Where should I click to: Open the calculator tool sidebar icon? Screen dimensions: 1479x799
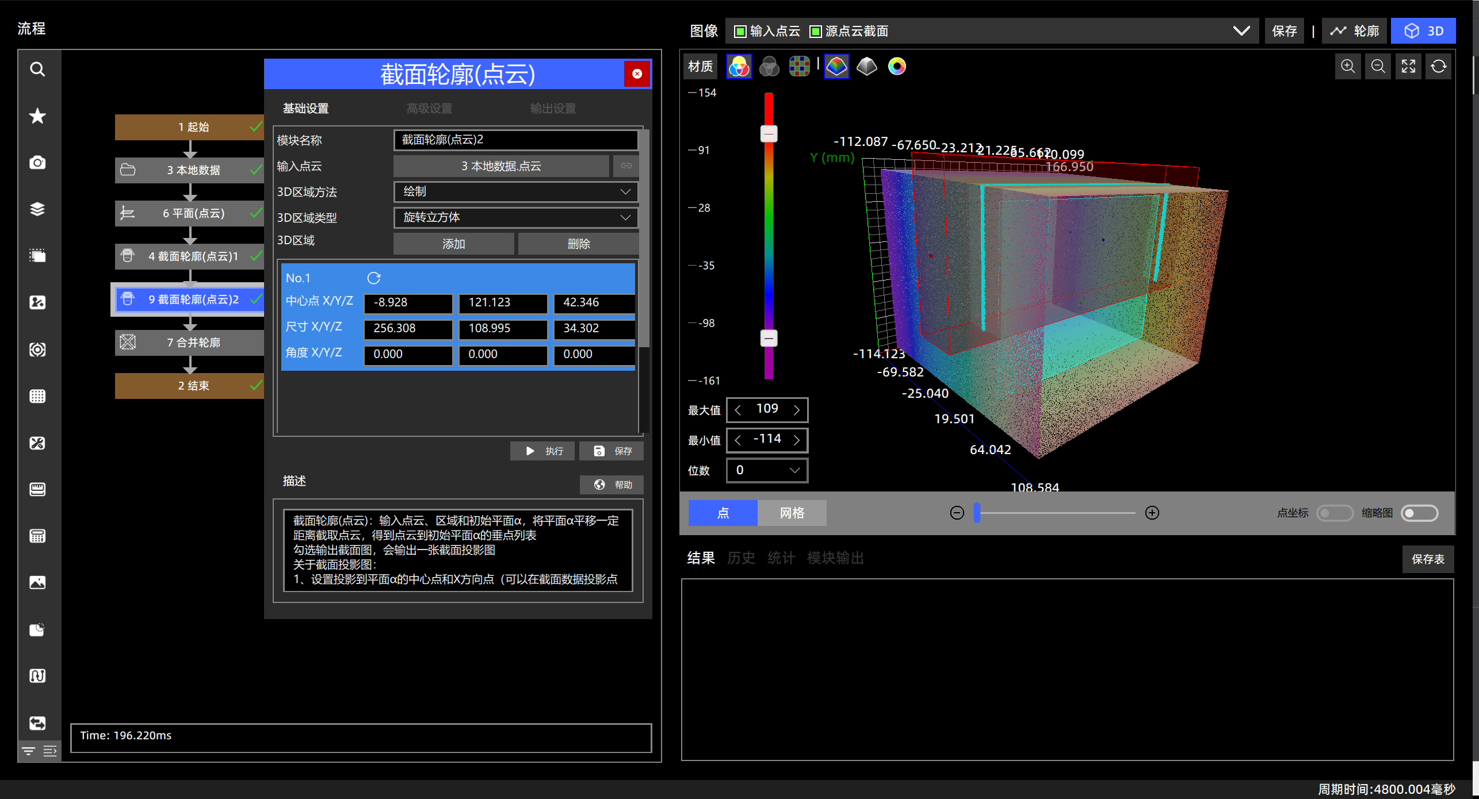click(37, 536)
